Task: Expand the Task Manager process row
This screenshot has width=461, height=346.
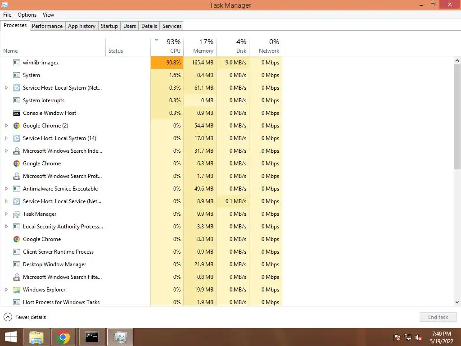Action: tap(6, 214)
